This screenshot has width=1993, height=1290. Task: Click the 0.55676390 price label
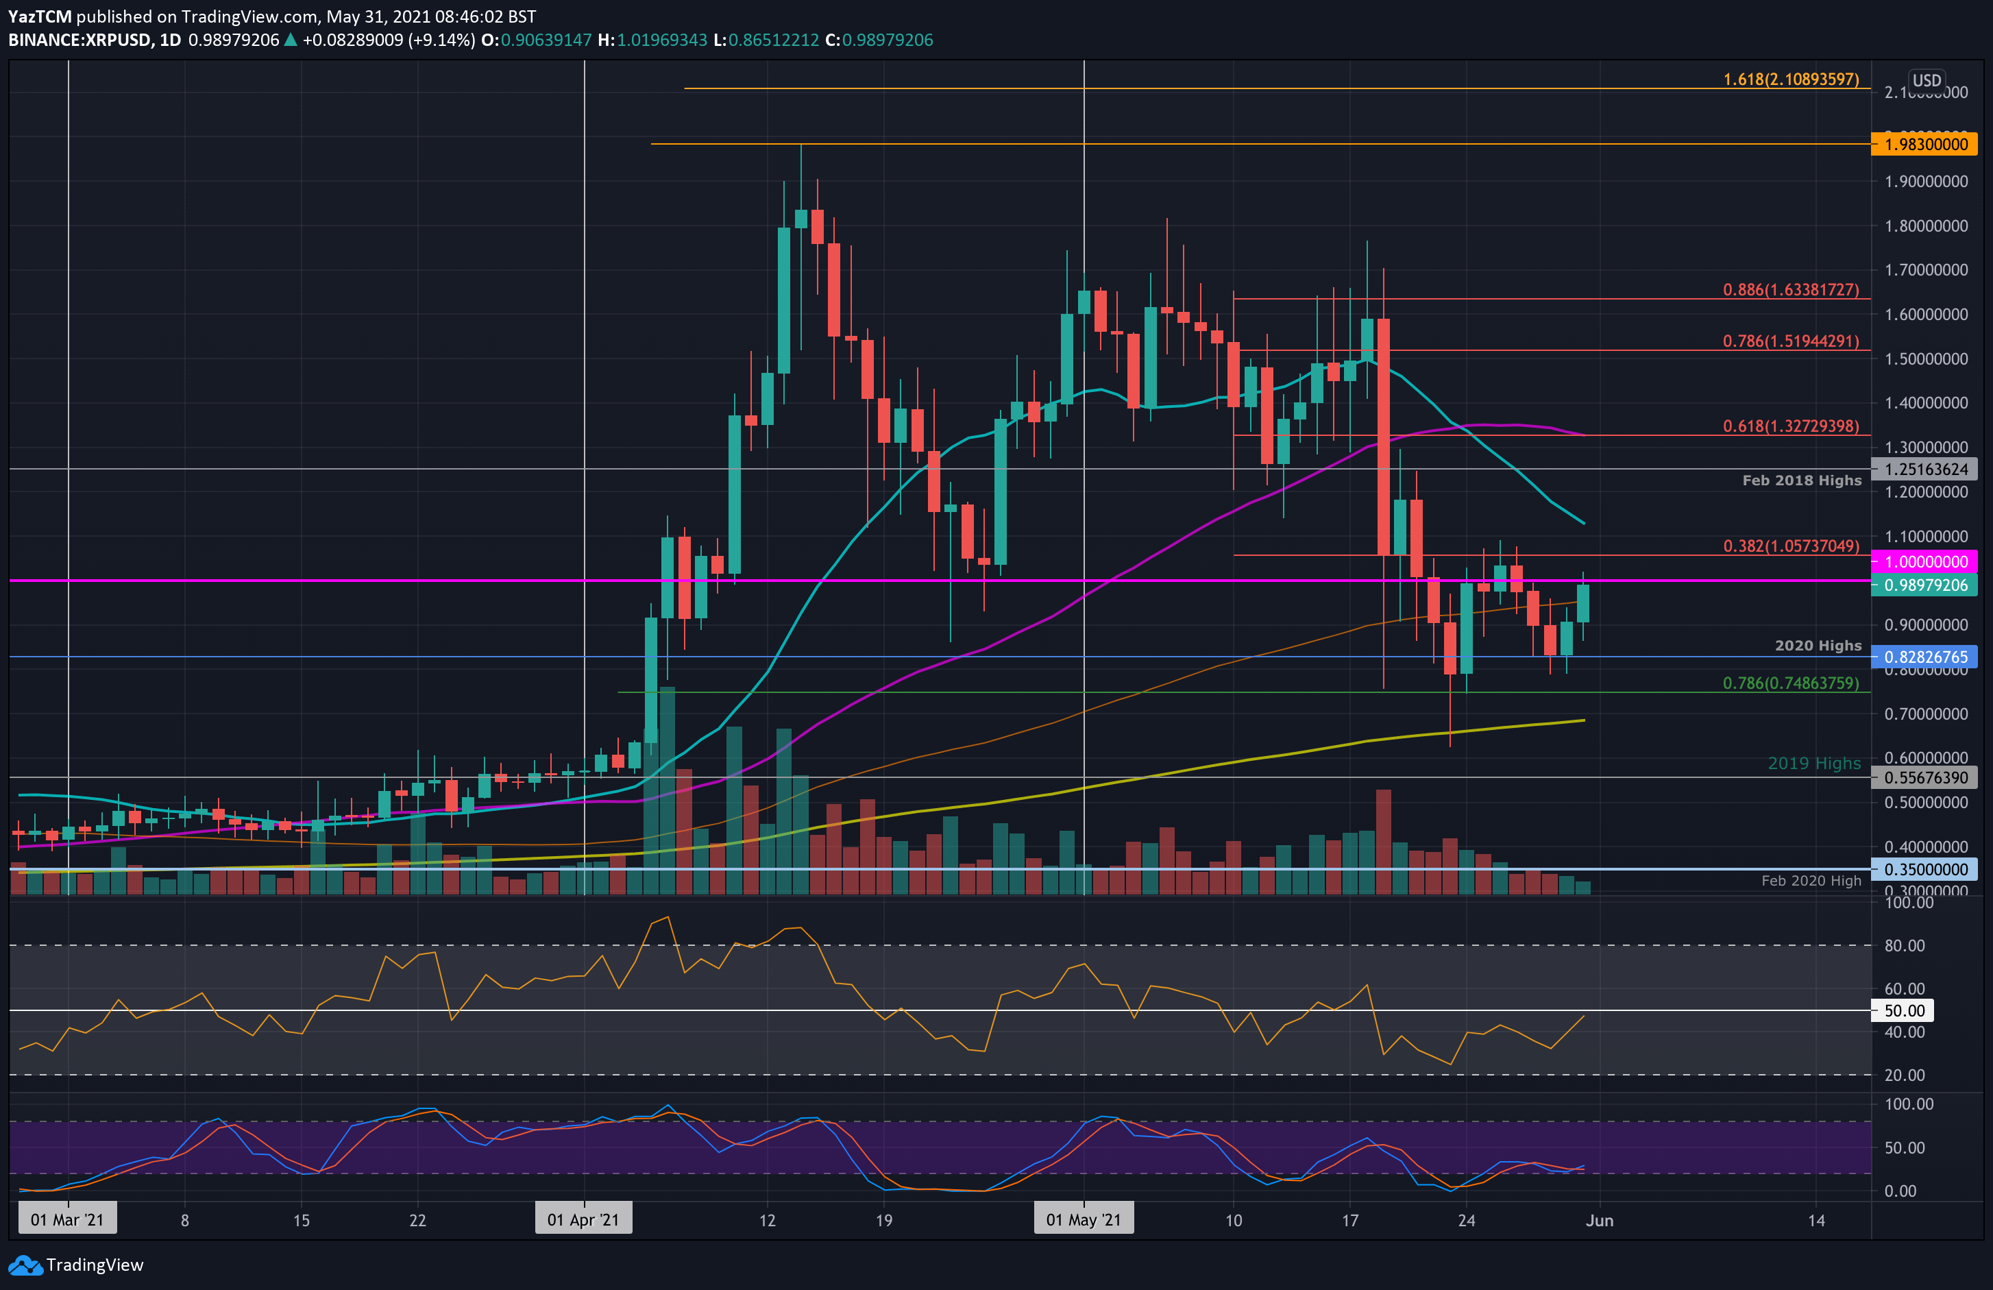(1924, 777)
